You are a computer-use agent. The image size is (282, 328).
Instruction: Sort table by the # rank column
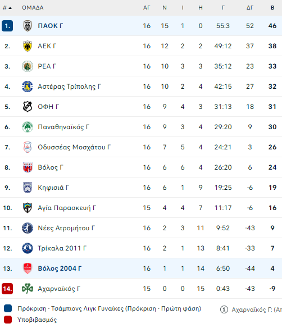pos(7,8)
